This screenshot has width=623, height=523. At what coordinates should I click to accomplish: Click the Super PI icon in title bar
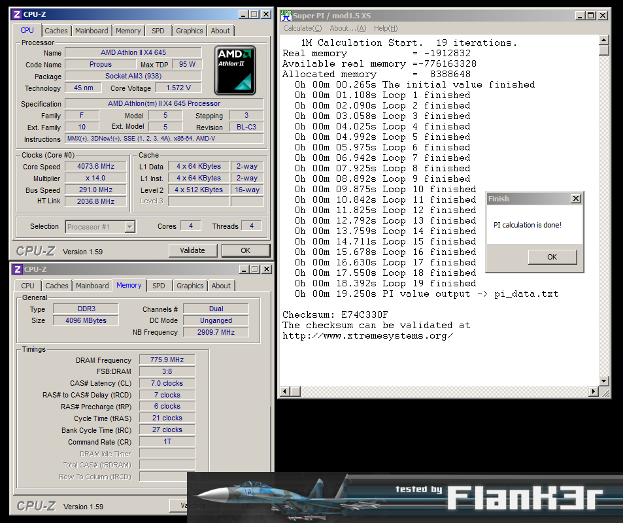(x=286, y=16)
